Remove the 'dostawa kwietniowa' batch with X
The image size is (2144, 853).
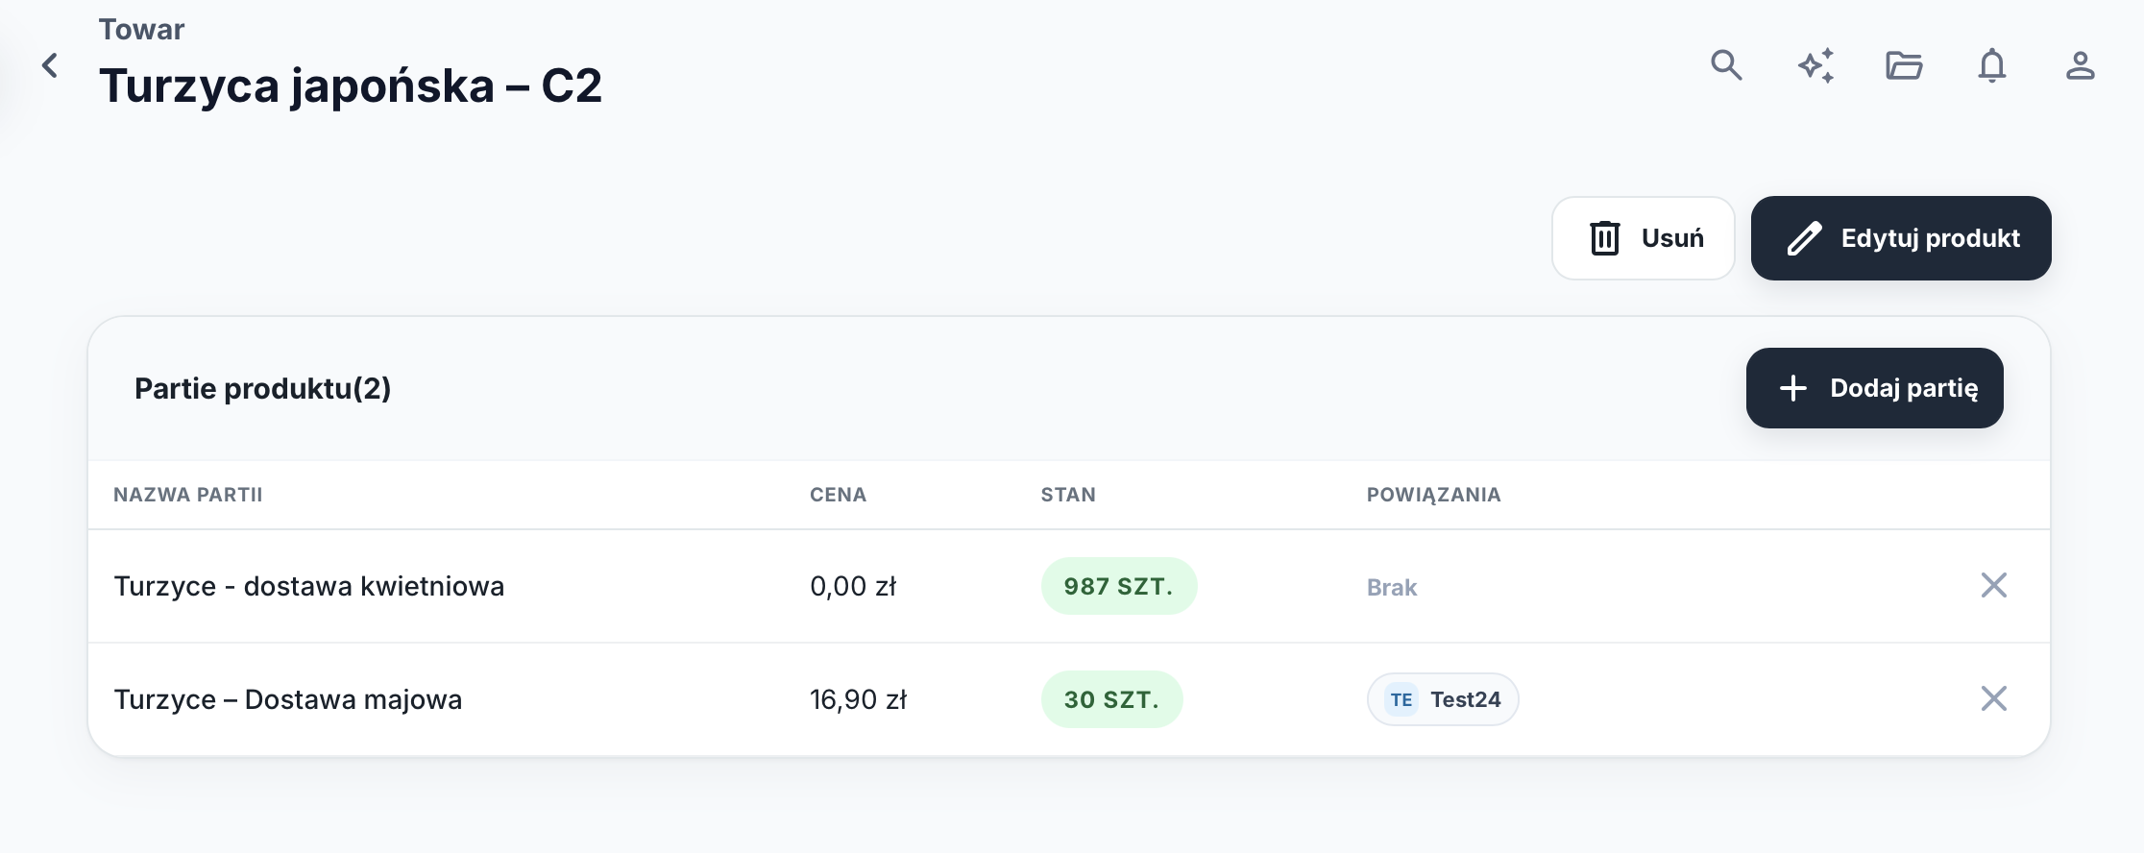coord(1994,585)
